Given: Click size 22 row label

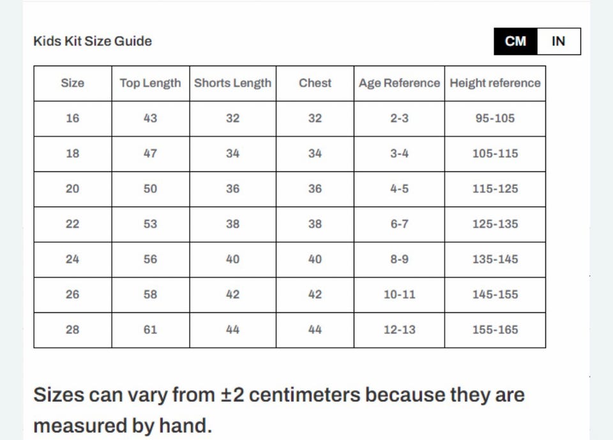Looking at the screenshot, I should point(72,224).
